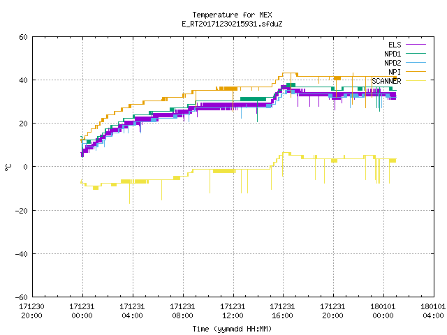Click the yellow SCANNER legend line sample
Screen dimensions: 447x335
416,81
